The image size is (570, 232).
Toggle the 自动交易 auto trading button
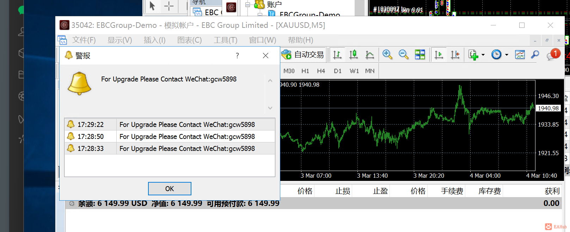(303, 55)
